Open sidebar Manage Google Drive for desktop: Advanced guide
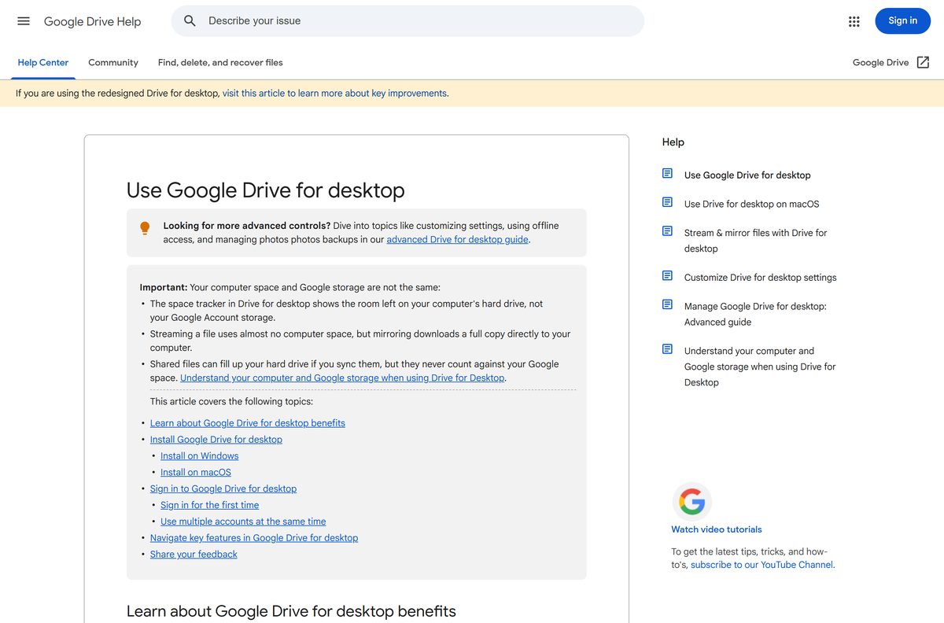This screenshot has width=944, height=623. point(755,314)
